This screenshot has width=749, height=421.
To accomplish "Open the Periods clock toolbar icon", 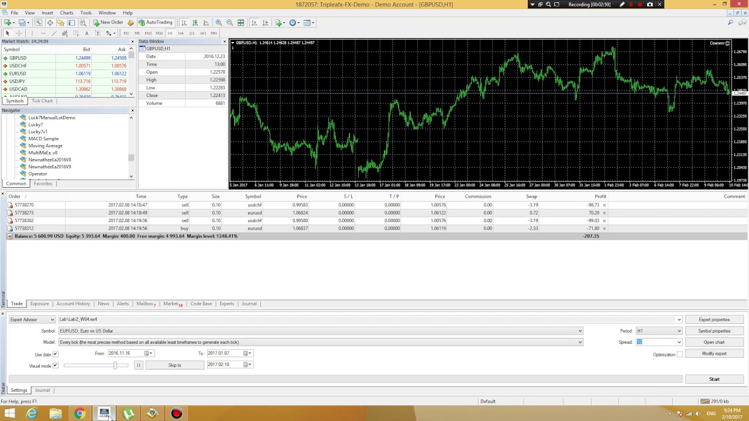I will tap(293, 23).
